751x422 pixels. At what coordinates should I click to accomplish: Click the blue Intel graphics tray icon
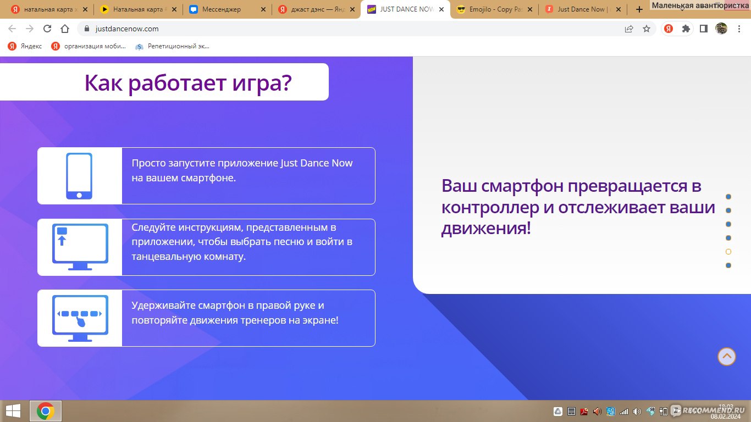pyautogui.click(x=611, y=411)
